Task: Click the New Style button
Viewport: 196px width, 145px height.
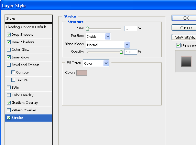Action: pyautogui.click(x=184, y=37)
